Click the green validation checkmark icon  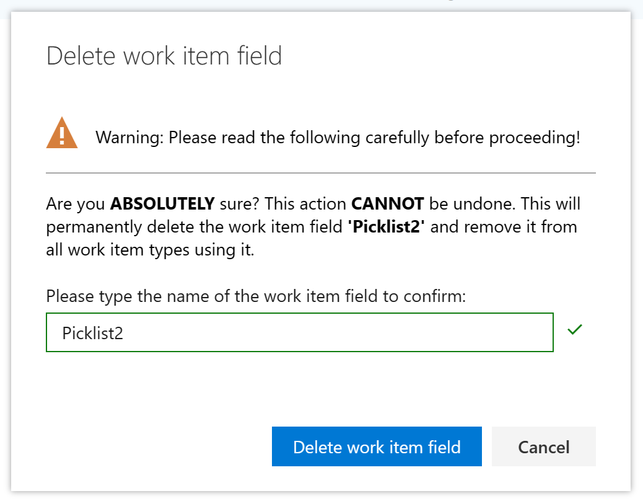pos(574,329)
